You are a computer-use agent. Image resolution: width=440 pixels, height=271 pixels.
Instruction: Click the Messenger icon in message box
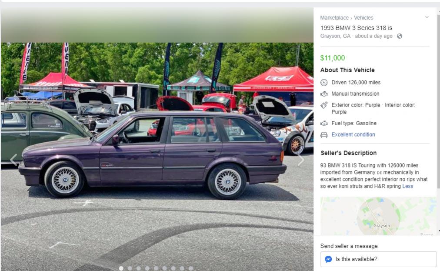pyautogui.click(x=328, y=259)
